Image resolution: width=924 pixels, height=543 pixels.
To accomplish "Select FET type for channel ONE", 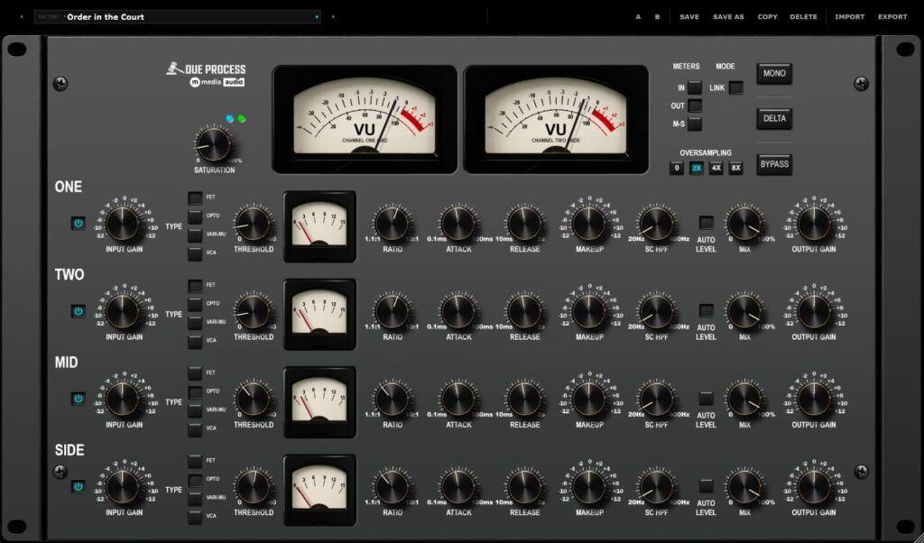I will click(195, 198).
